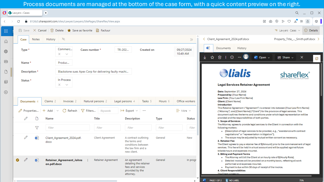This screenshot has height=182, width=324.
Task: Close the document preview with X
Action: tap(302, 57)
